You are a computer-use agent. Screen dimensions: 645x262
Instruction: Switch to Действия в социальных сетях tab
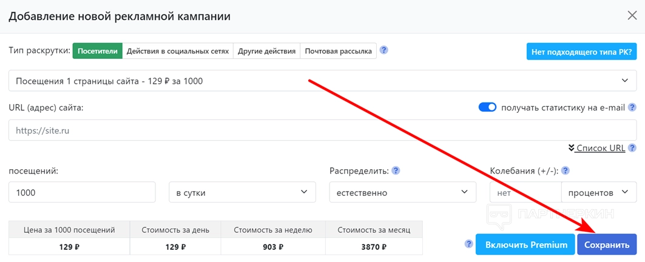click(x=178, y=51)
